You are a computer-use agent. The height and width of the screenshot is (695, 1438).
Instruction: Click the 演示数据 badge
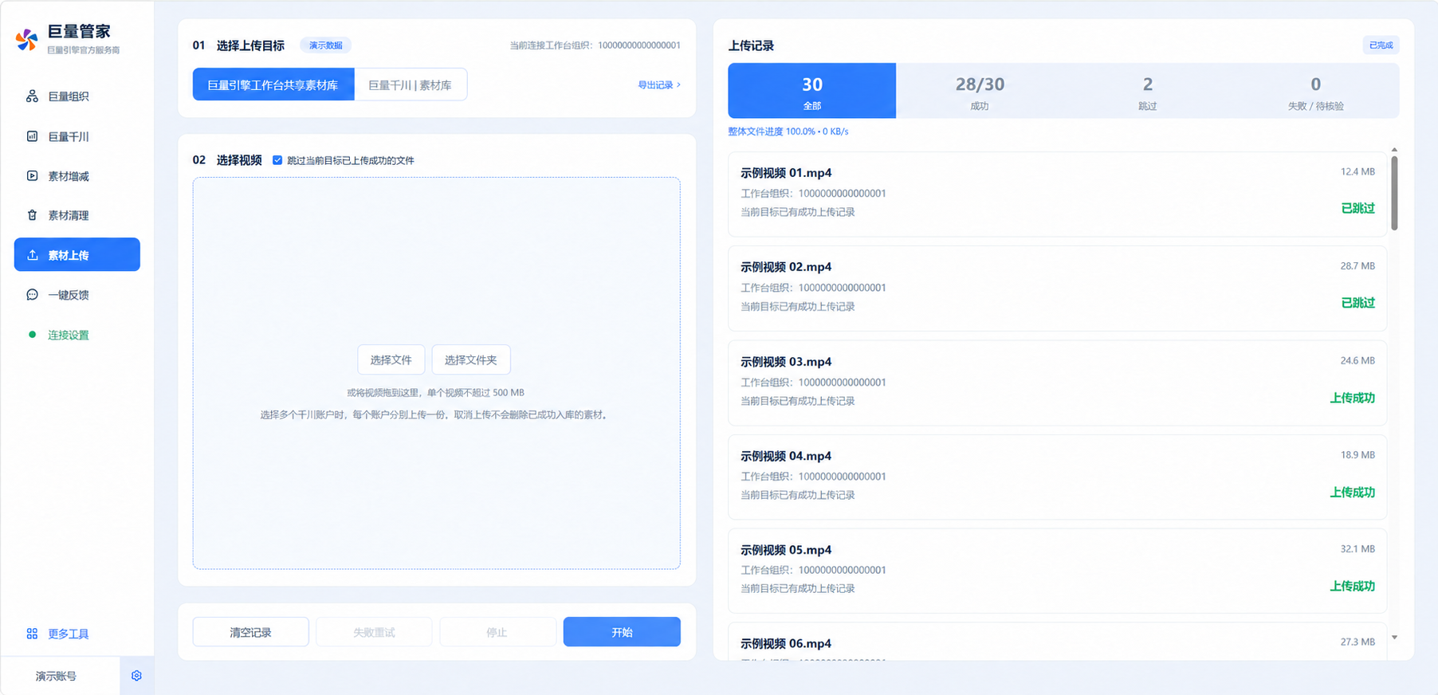click(x=325, y=45)
